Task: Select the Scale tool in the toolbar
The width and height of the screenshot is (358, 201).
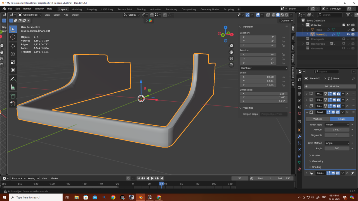Action: pos(13,62)
